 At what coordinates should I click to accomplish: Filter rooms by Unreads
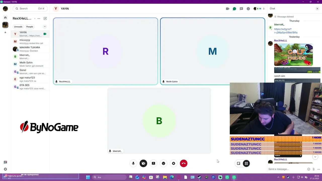coord(18,27)
